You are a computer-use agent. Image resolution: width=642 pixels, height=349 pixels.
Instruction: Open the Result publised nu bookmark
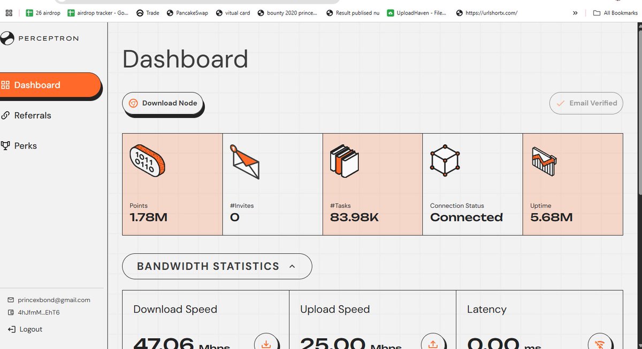point(352,13)
